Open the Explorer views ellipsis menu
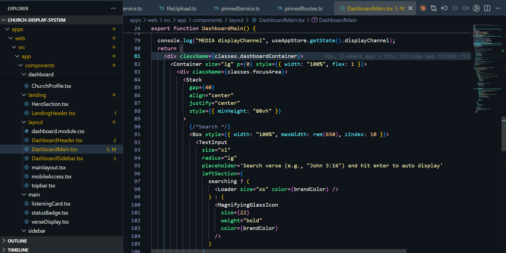This screenshot has height=253, width=506. click(113, 8)
